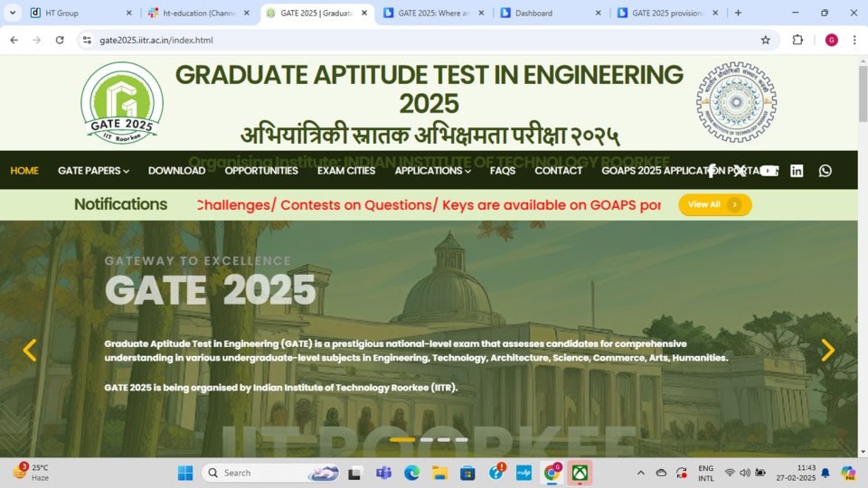
Task: Expand the APPLICATIONS dropdown menu
Action: pyautogui.click(x=433, y=171)
